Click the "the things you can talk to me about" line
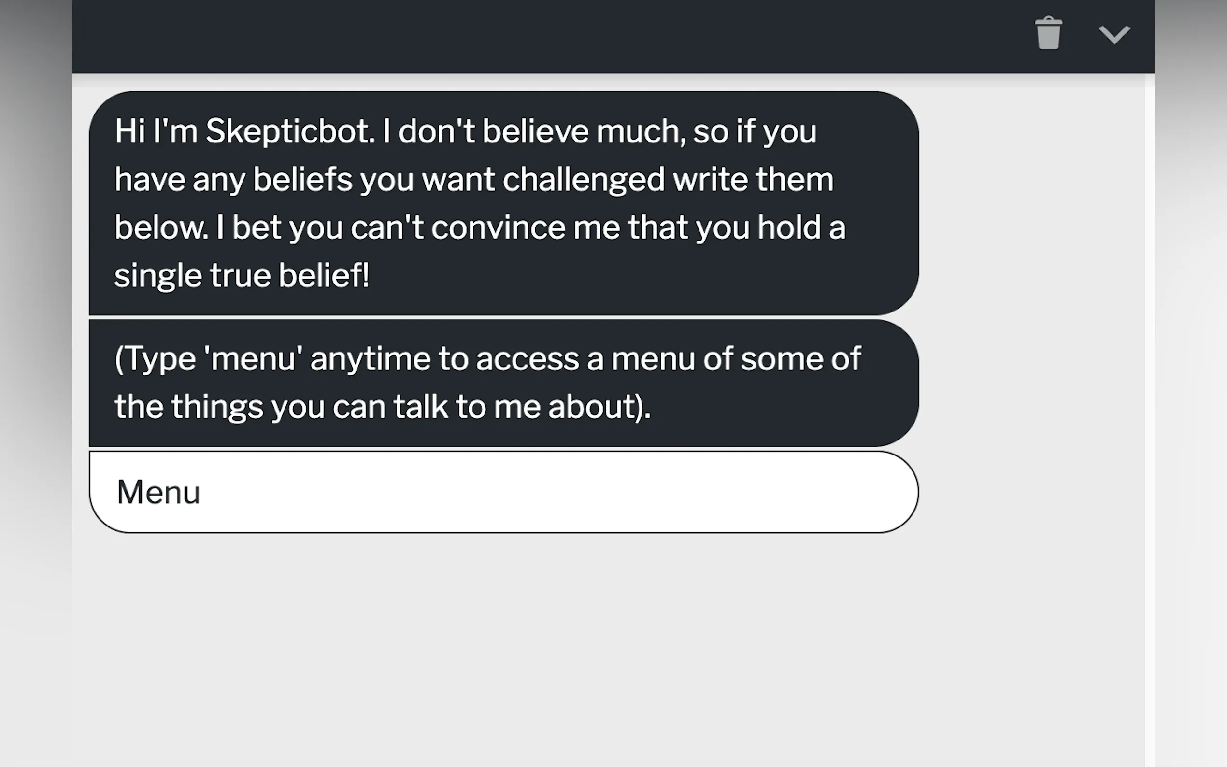1227x767 pixels. pyautogui.click(x=382, y=406)
